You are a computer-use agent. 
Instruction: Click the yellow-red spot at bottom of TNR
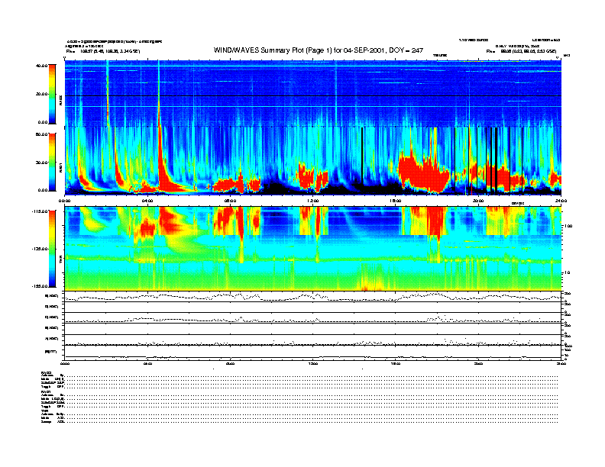tap(373, 285)
